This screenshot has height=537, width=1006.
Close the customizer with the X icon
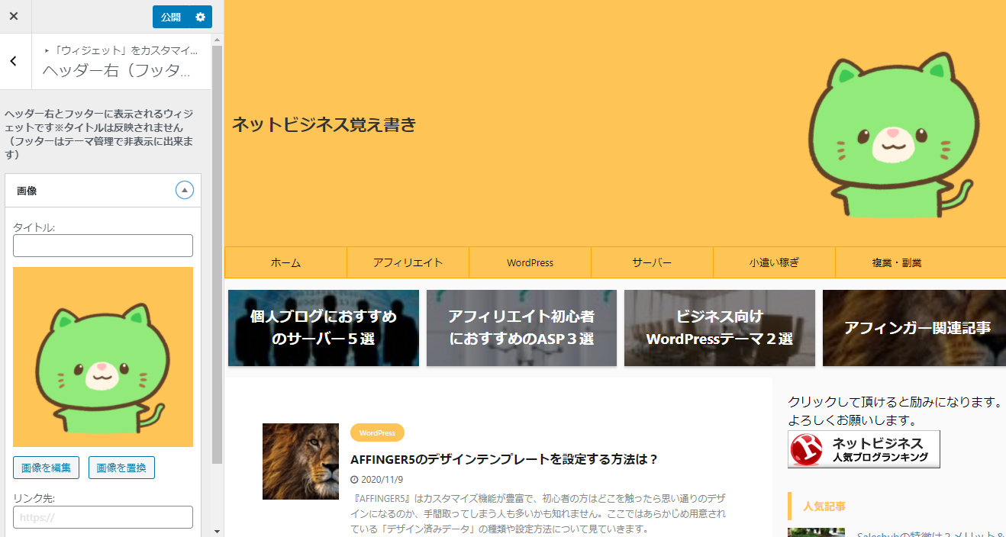14,16
